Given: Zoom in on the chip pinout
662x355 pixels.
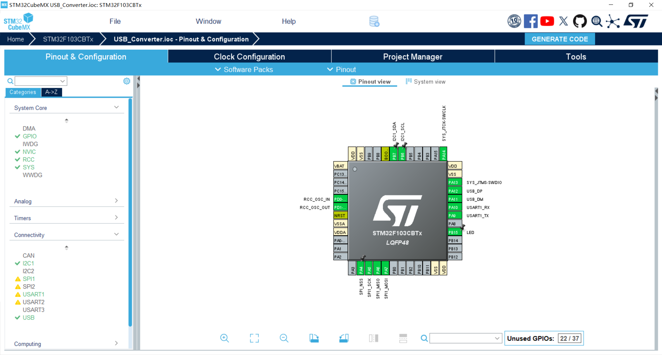Looking at the screenshot, I should point(225,338).
